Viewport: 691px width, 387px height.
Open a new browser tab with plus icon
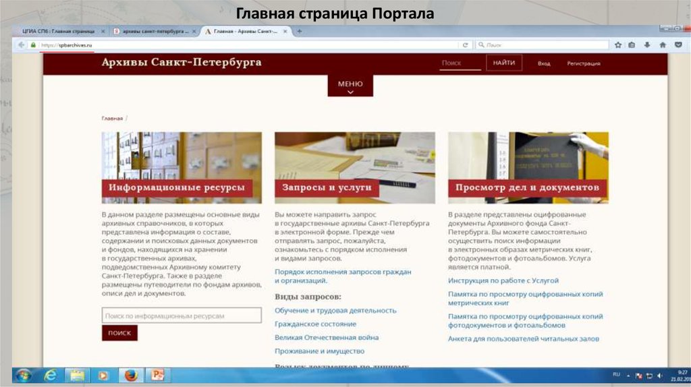(x=299, y=31)
